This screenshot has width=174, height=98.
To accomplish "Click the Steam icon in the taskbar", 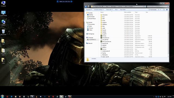I will 66,97.
